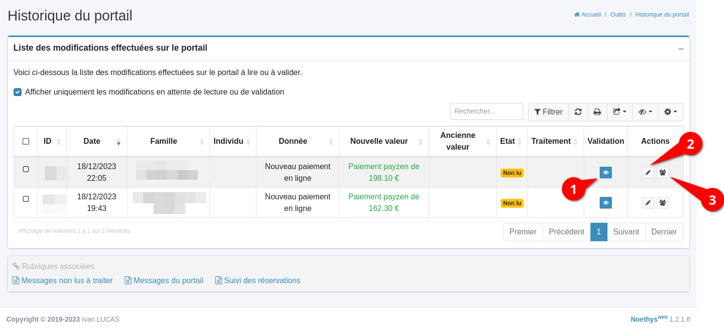
Task: Click eye validation icon for 162.30 € payment
Action: (606, 203)
